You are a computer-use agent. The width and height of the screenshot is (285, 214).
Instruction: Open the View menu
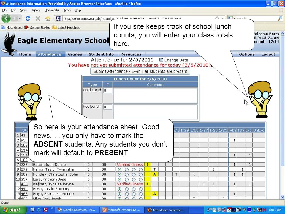[x=23, y=10]
